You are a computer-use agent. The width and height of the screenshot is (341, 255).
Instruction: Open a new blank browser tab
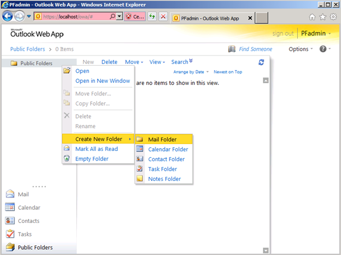click(262, 18)
